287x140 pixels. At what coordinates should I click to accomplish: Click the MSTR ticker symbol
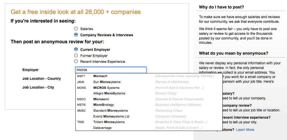(81, 105)
